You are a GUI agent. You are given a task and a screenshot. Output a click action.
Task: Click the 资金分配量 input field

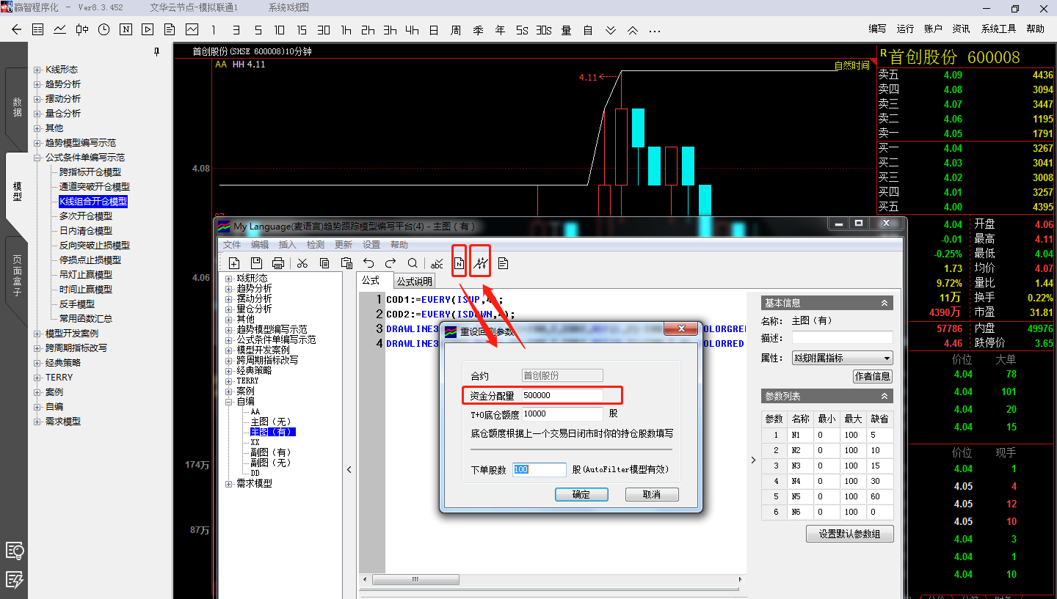(x=562, y=395)
